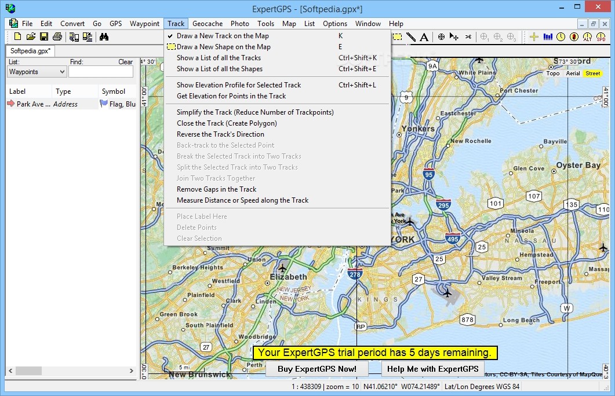615x396 pixels.
Task: Open the Geocache menu
Action: (208, 24)
